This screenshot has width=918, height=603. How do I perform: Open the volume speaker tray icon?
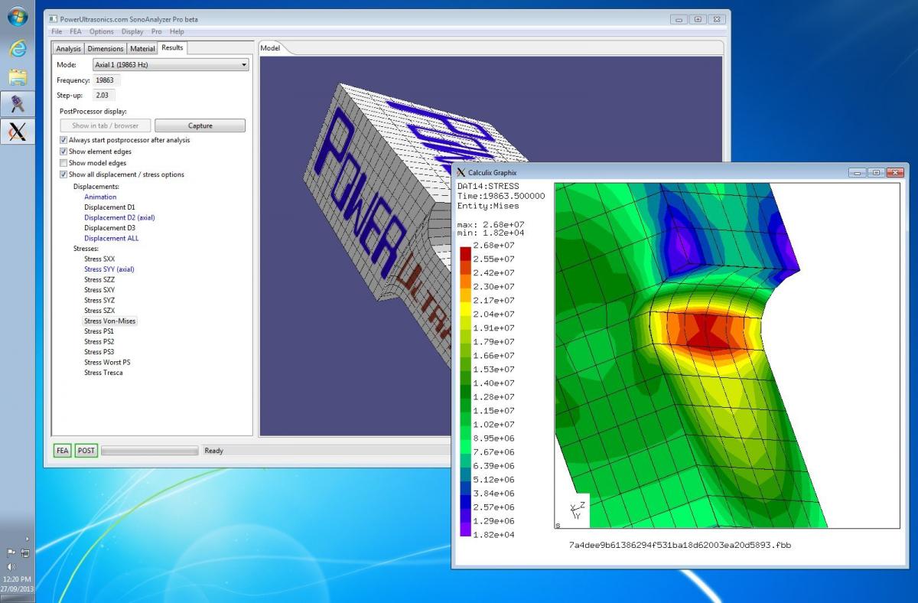11,566
